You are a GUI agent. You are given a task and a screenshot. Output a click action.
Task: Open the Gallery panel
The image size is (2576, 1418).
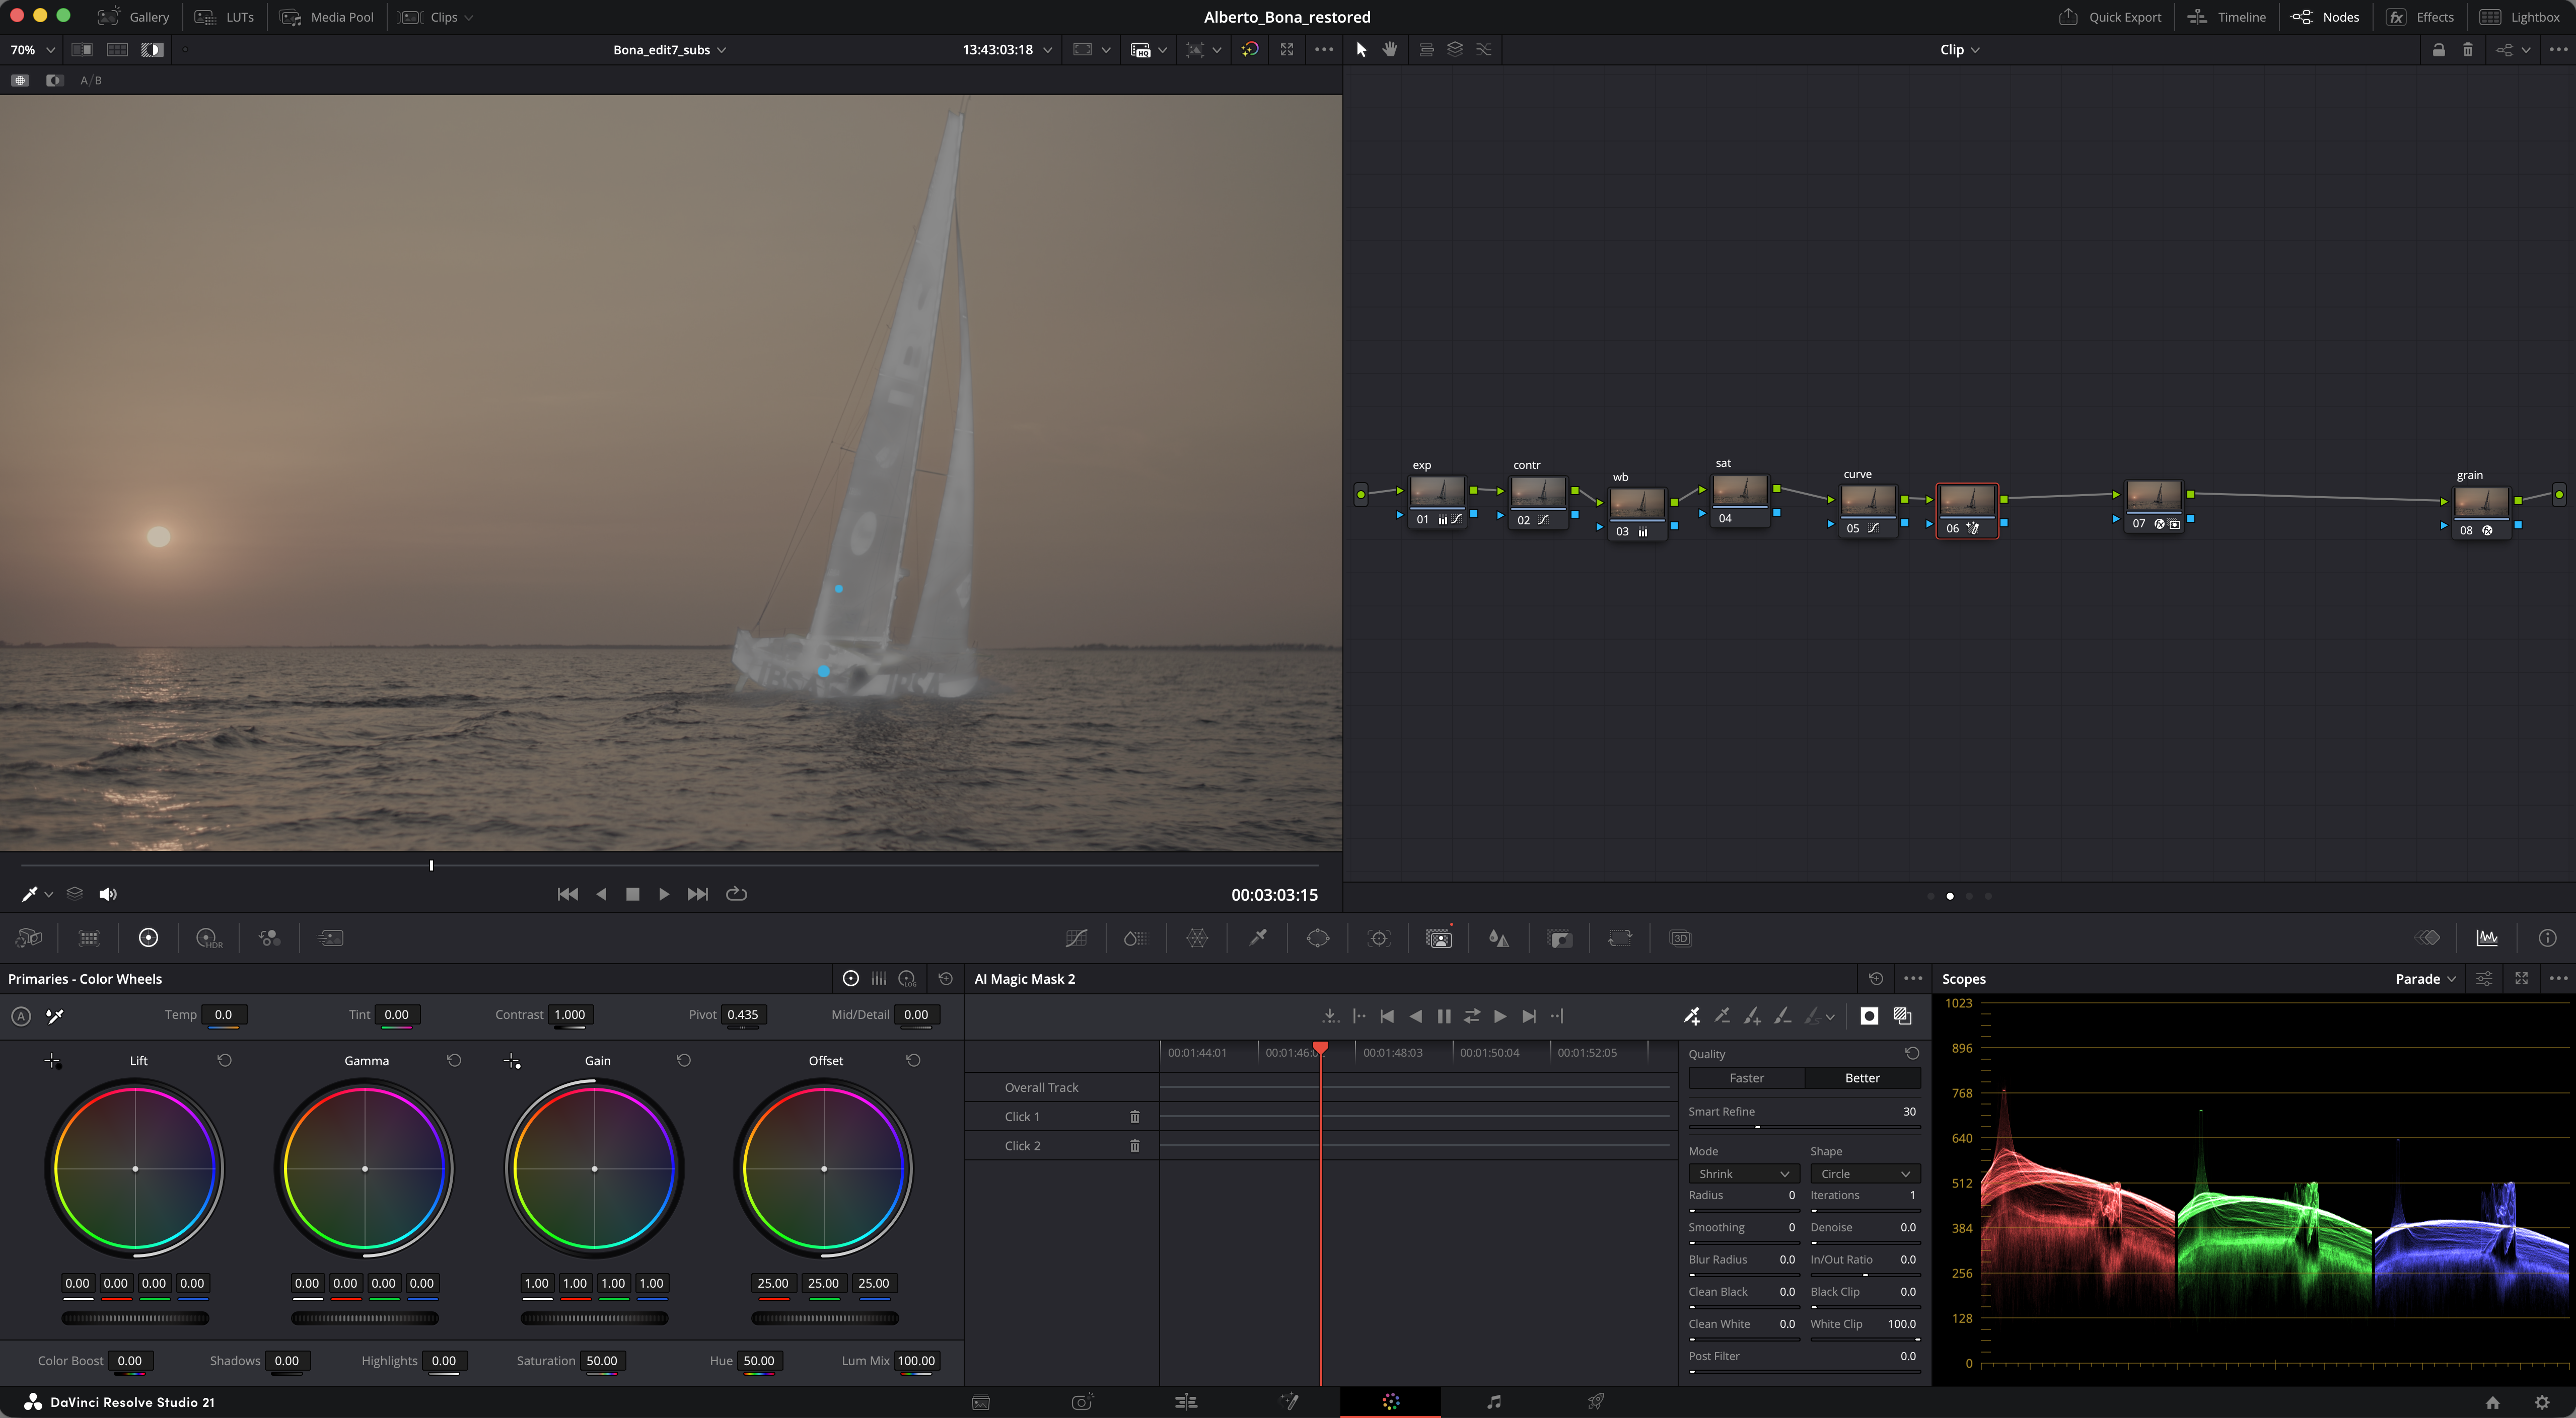pyautogui.click(x=133, y=17)
